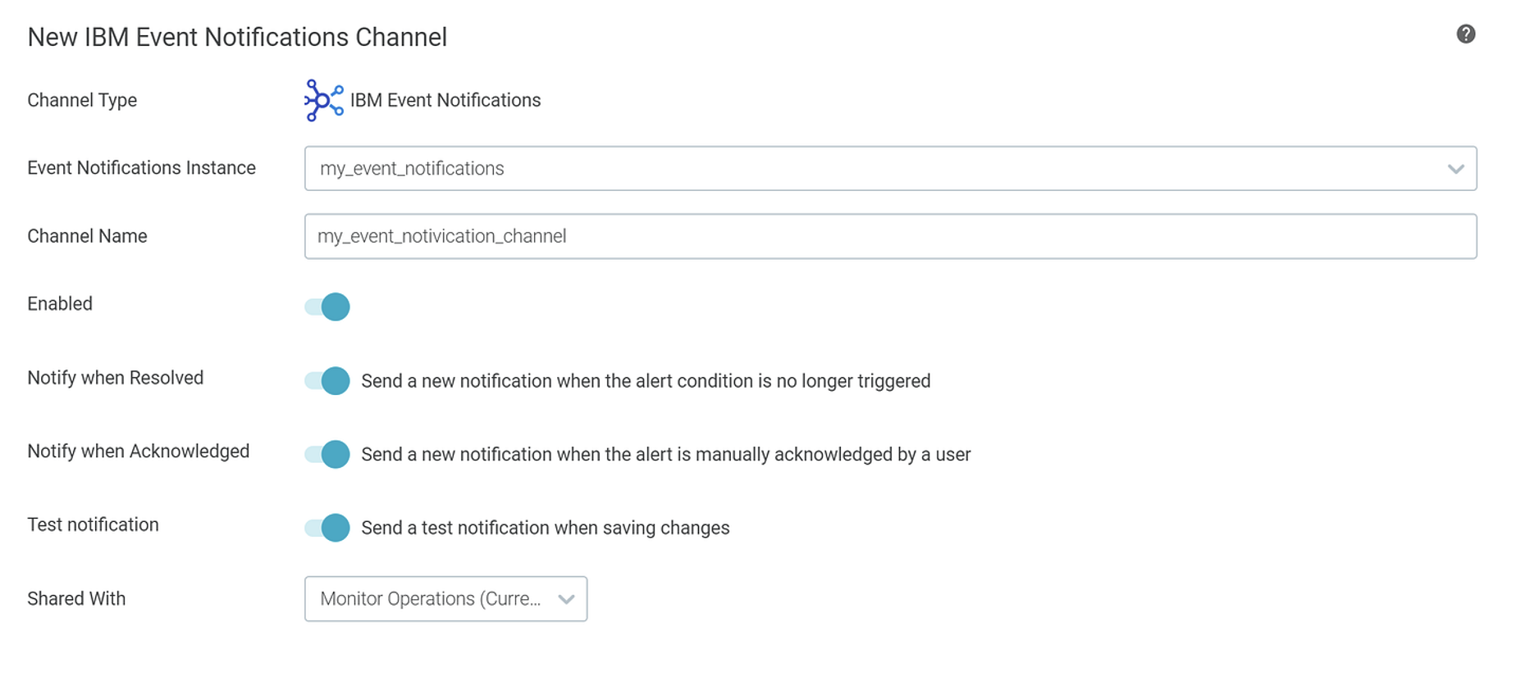Image resolution: width=1516 pixels, height=690 pixels.
Task: Click the IBM Event Notifications text label
Action: (445, 100)
